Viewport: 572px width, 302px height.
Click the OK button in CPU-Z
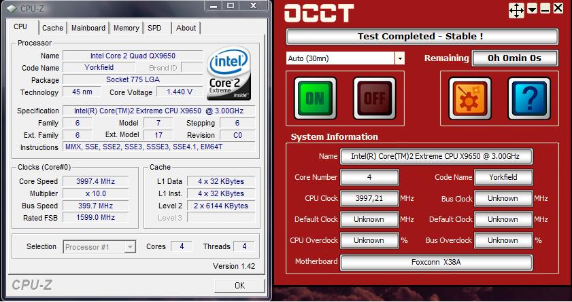click(x=239, y=286)
